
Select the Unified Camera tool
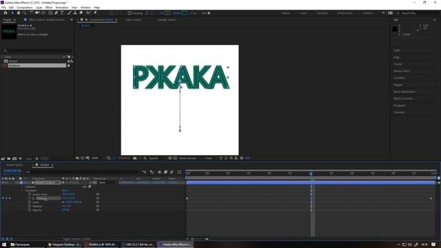(37, 13)
